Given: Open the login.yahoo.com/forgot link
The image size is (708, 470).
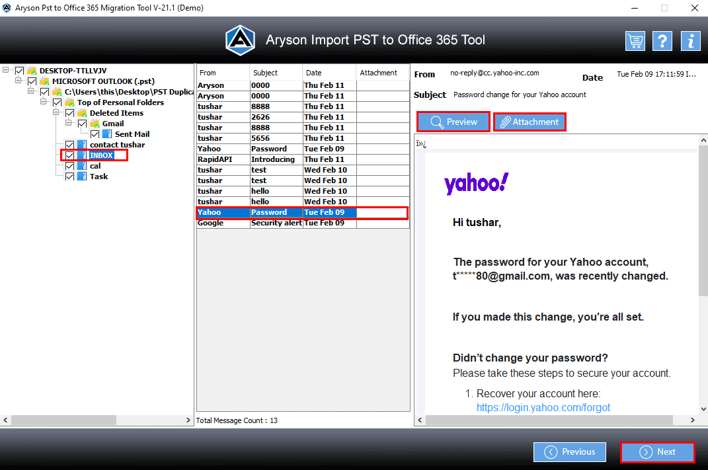Looking at the screenshot, I should [x=543, y=408].
